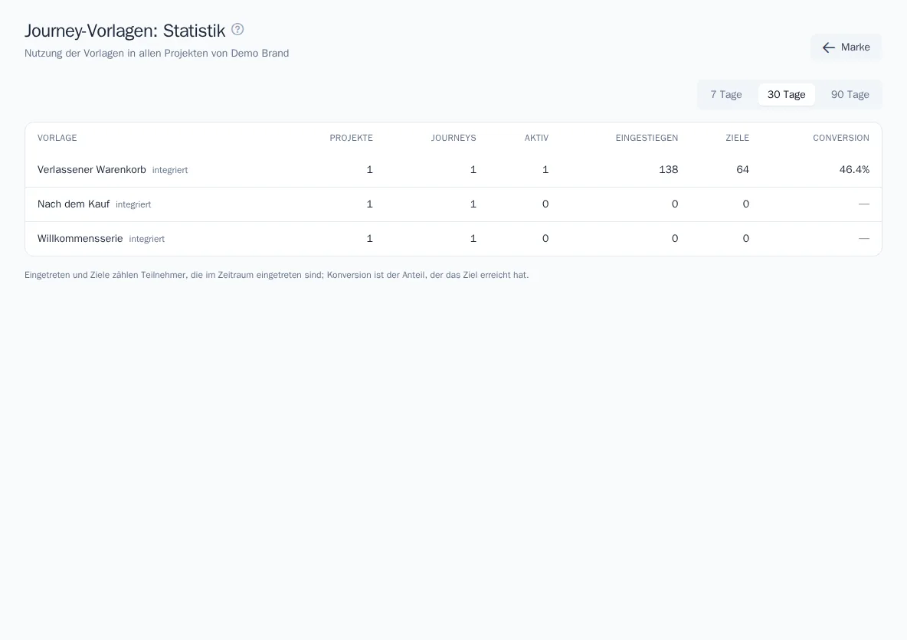Select the 30 Tage range
The width and height of the screenshot is (907, 640).
tap(786, 95)
